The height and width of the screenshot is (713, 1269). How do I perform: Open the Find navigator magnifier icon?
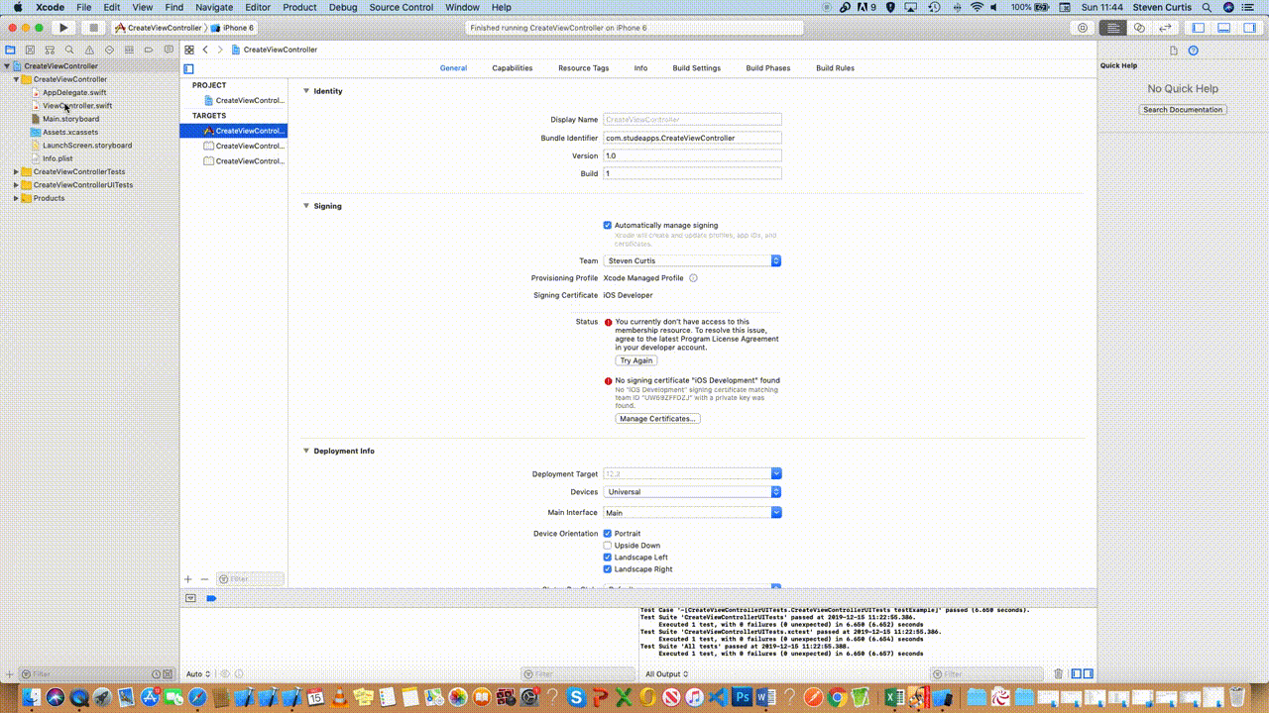(x=69, y=50)
